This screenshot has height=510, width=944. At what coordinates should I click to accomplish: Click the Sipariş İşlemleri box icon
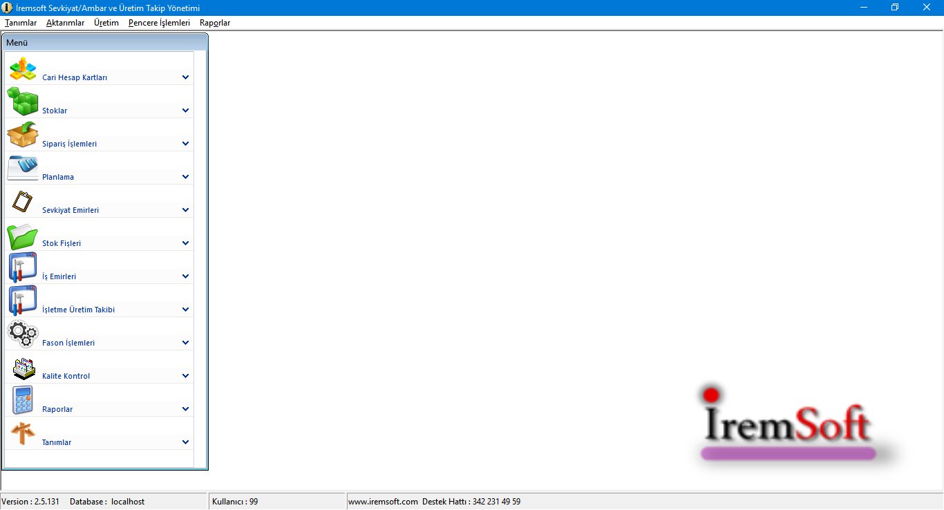pyautogui.click(x=23, y=135)
